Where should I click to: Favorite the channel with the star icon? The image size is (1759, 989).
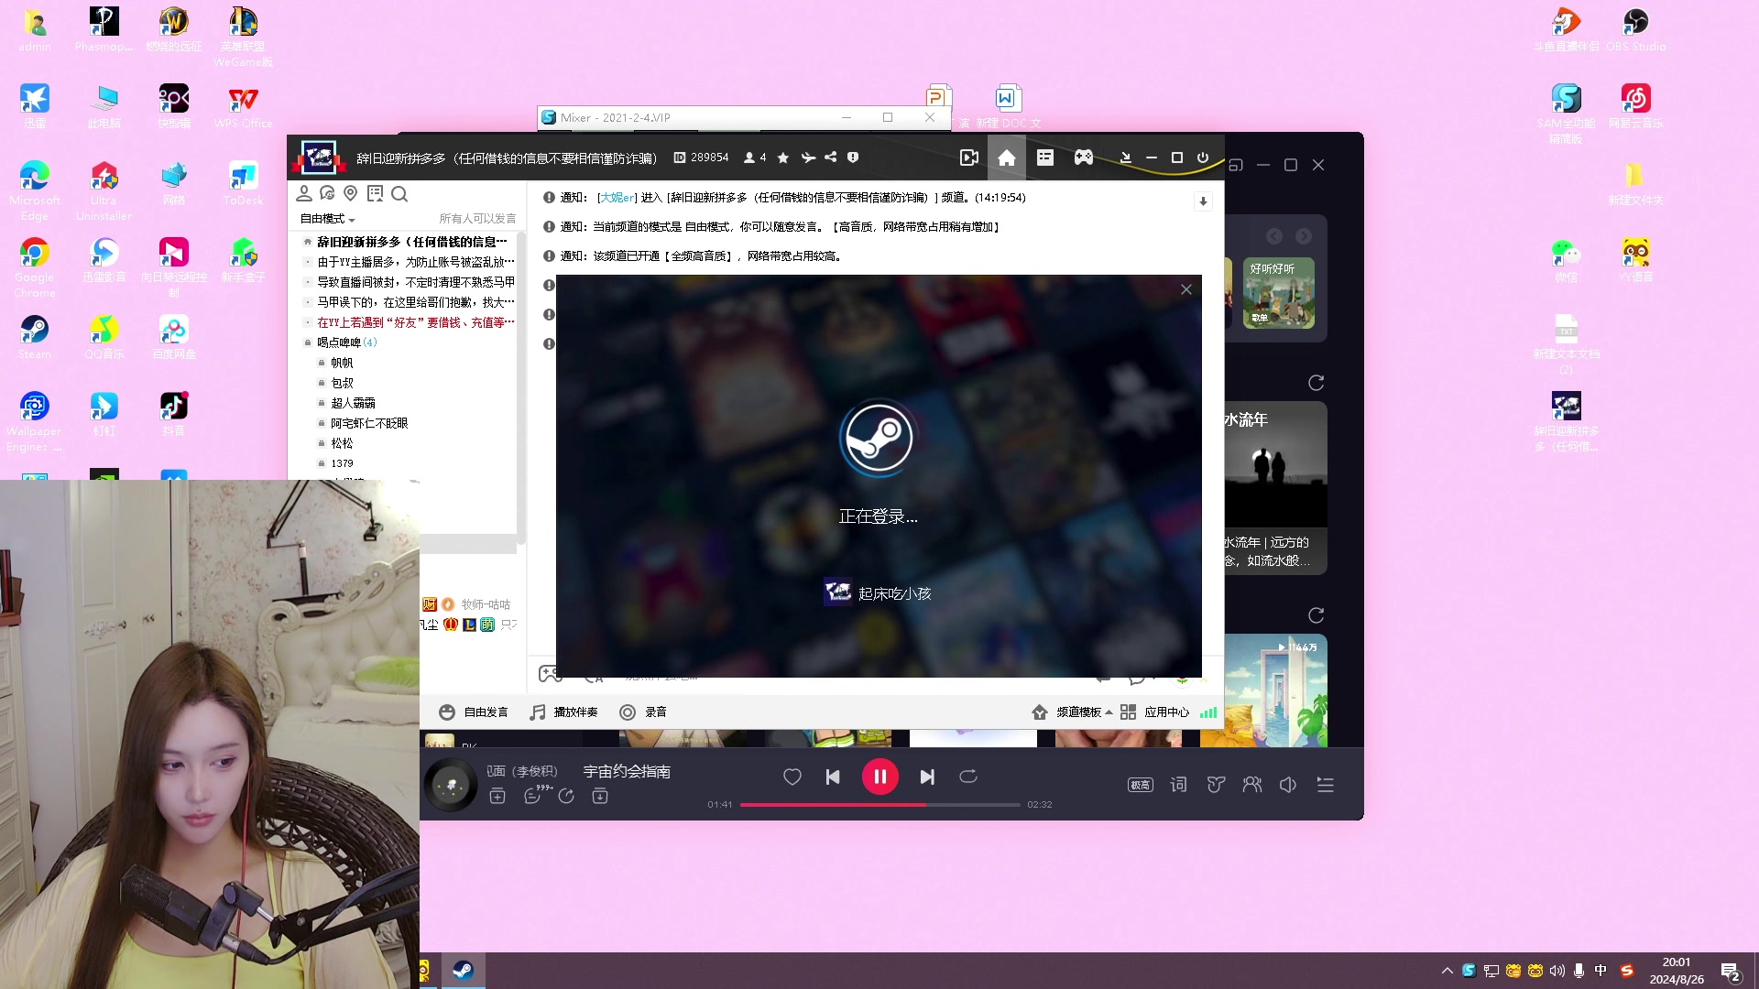pyautogui.click(x=782, y=158)
